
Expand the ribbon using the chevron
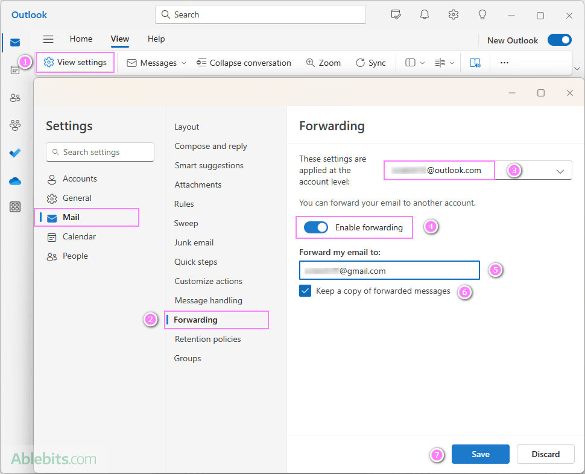click(577, 68)
